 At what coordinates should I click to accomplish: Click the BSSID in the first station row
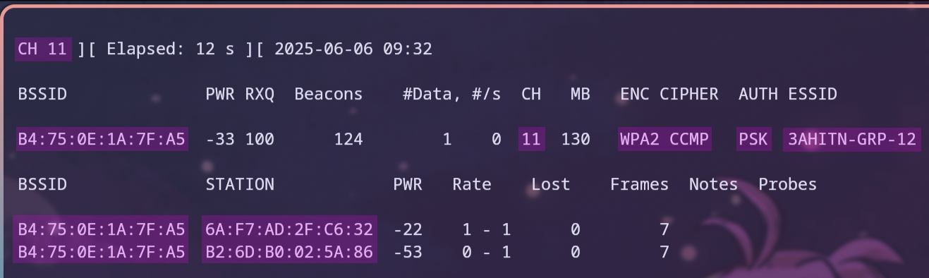(102, 229)
